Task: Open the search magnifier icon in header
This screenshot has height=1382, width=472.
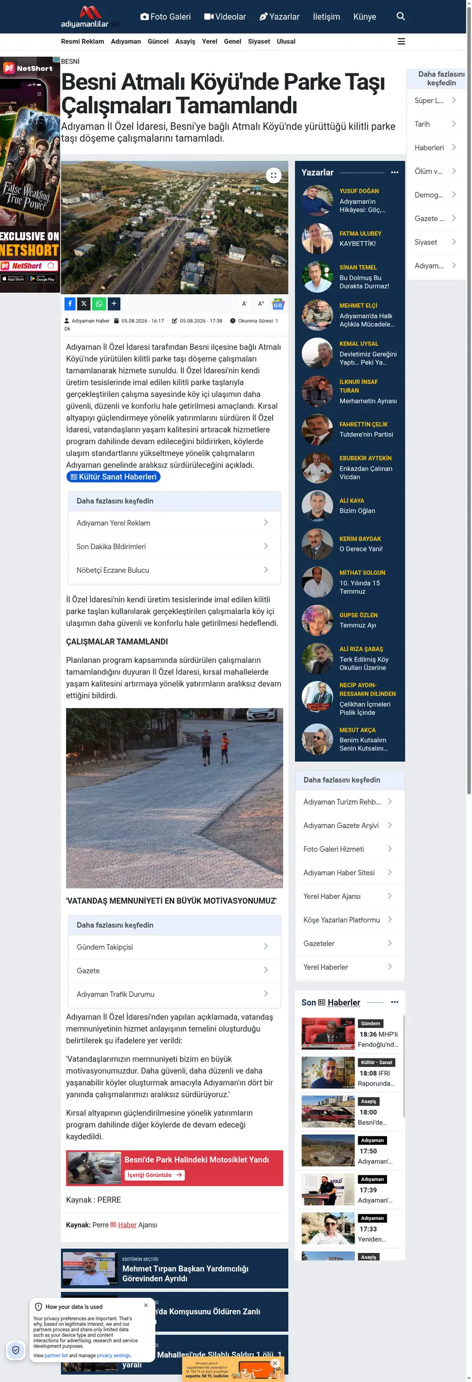Action: point(401,16)
